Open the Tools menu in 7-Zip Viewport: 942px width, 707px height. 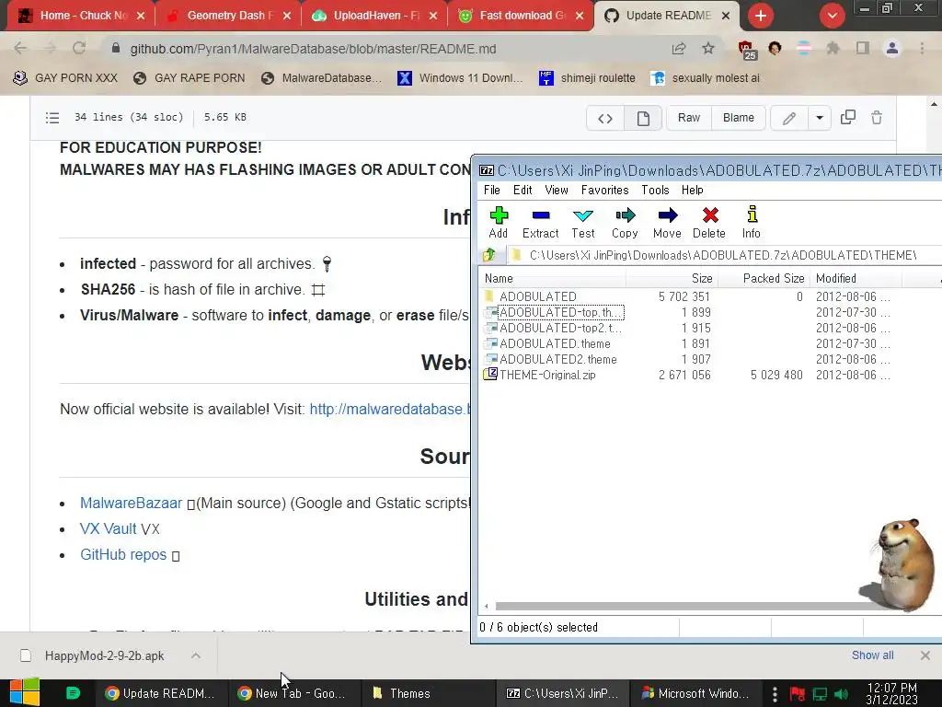coord(655,190)
